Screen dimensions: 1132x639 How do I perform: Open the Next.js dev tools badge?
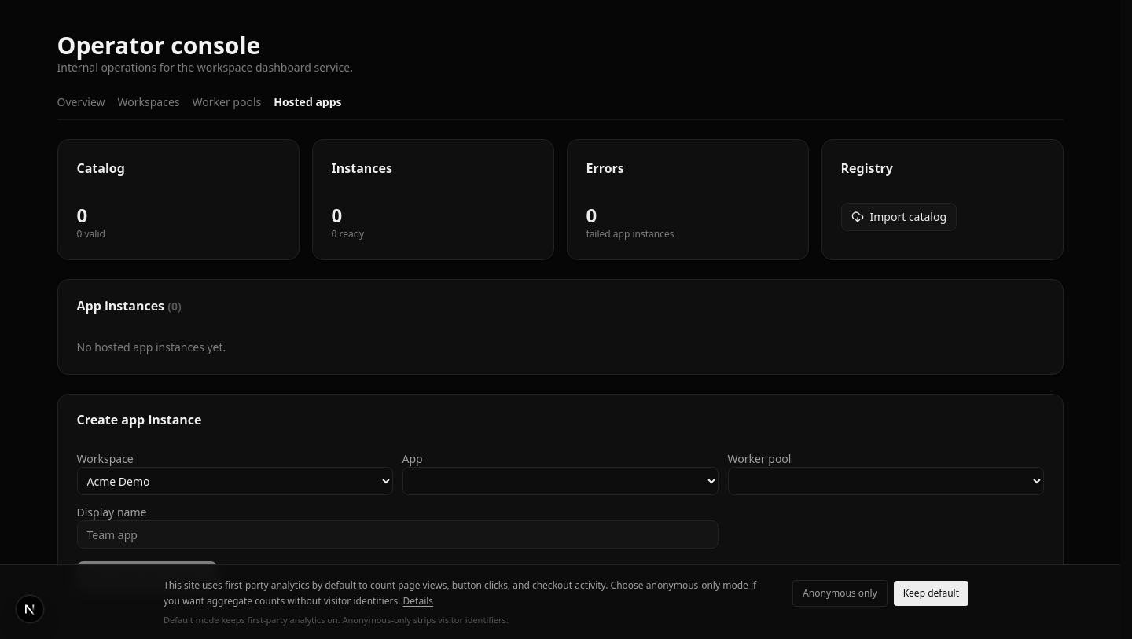point(30,609)
